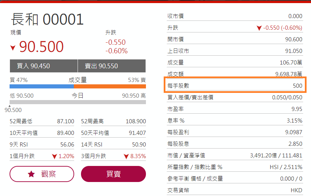311x196 pixels.
Task: Click the 參考平衡 value 0.000 / 0
Action: (x=291, y=179)
